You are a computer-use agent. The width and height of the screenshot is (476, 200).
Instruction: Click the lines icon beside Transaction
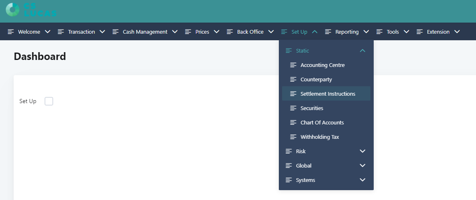[x=61, y=32]
